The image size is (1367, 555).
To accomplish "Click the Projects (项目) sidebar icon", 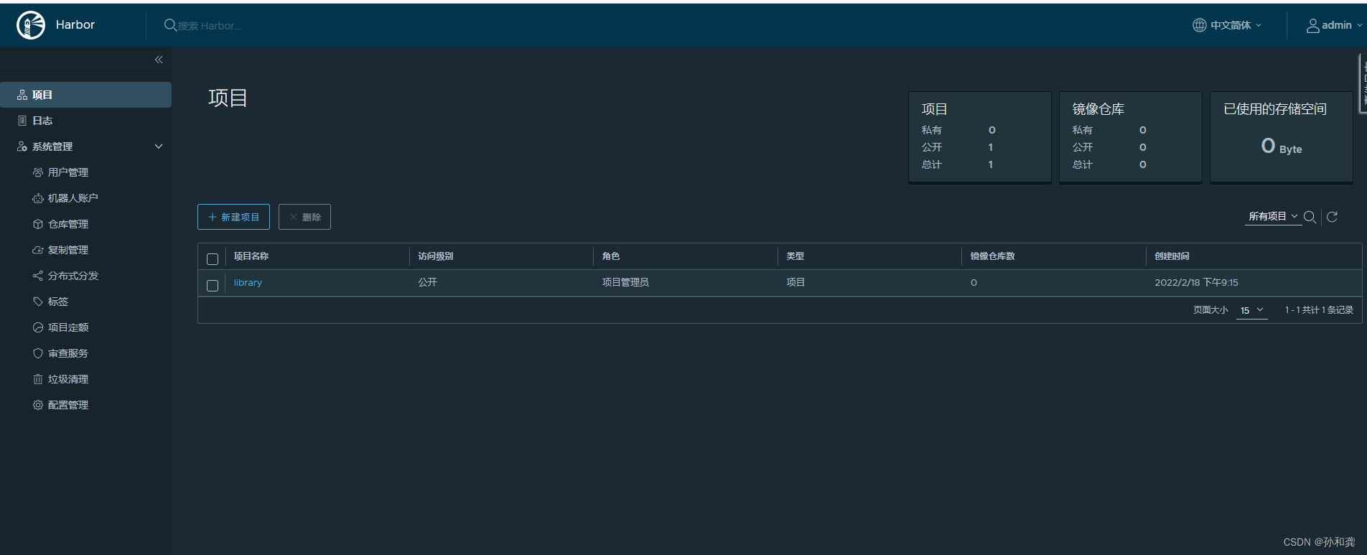I will tap(22, 95).
